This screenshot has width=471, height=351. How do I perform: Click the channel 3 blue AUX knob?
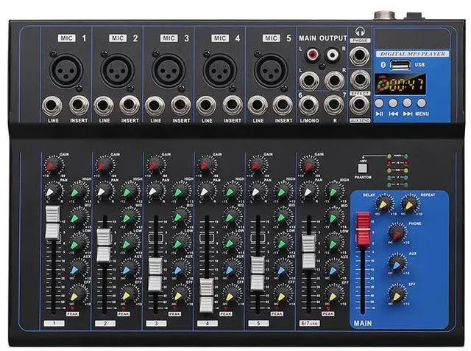click(x=181, y=268)
